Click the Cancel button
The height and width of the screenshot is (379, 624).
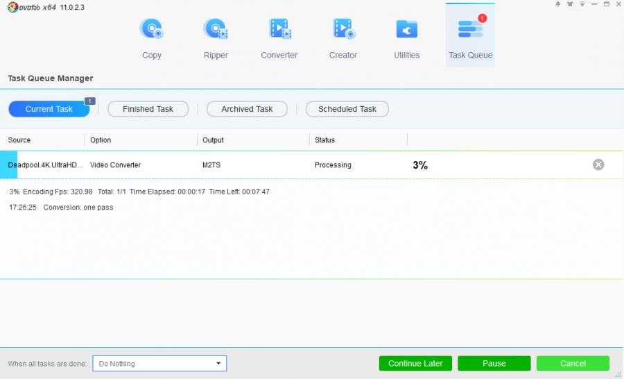573,364
